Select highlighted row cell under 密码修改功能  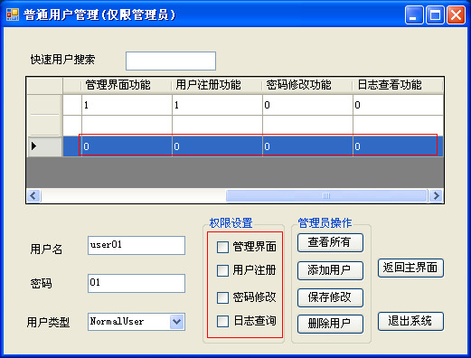pos(307,146)
